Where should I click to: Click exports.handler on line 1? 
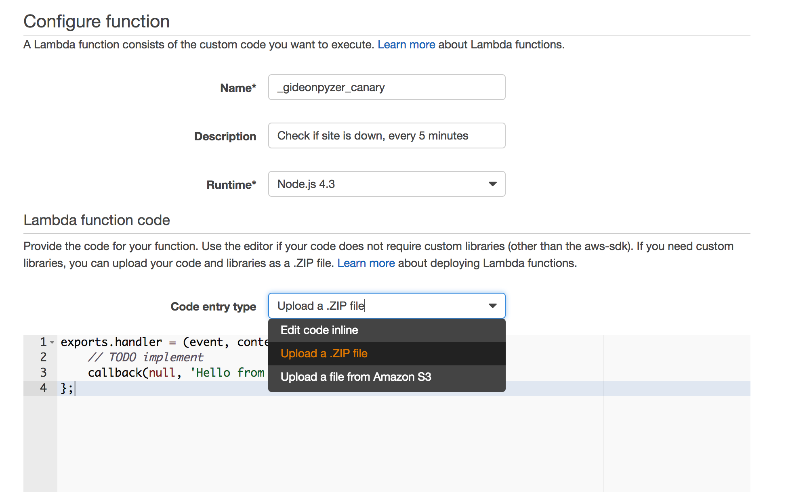(110, 342)
